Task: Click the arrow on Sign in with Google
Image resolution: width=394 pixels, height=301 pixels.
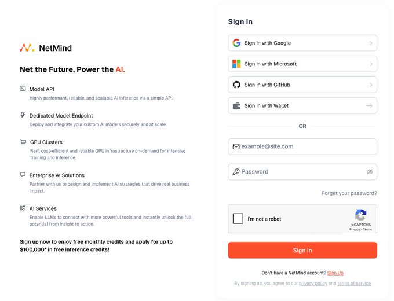Action: (x=369, y=43)
